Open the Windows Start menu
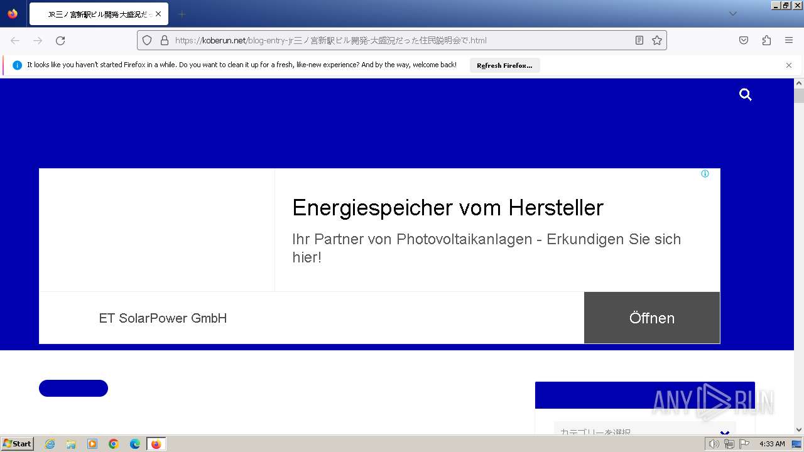Viewport: 804px width, 452px height. [x=17, y=444]
